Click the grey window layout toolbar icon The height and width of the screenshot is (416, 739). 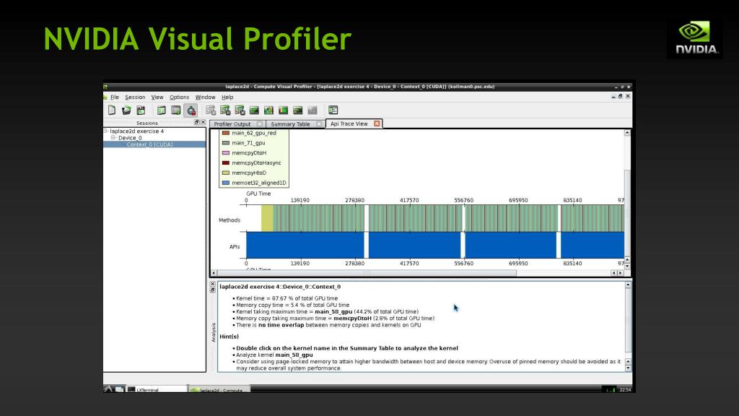(176, 110)
